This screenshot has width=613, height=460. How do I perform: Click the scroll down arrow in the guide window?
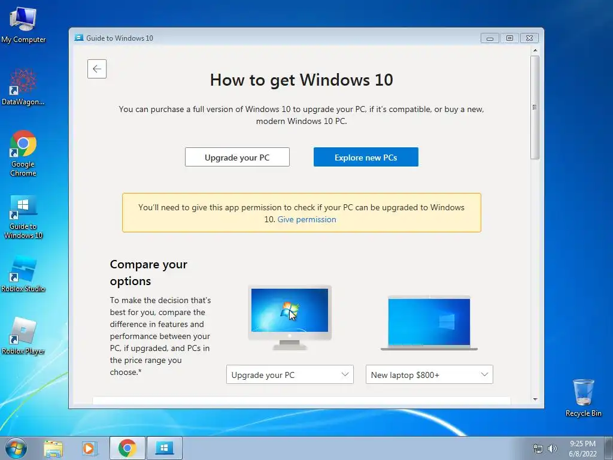click(x=535, y=400)
